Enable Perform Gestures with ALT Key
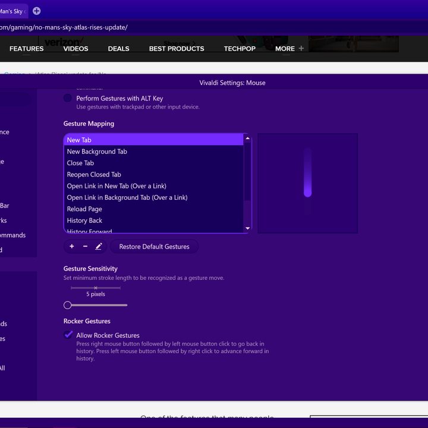The height and width of the screenshot is (428, 428). pos(67,97)
